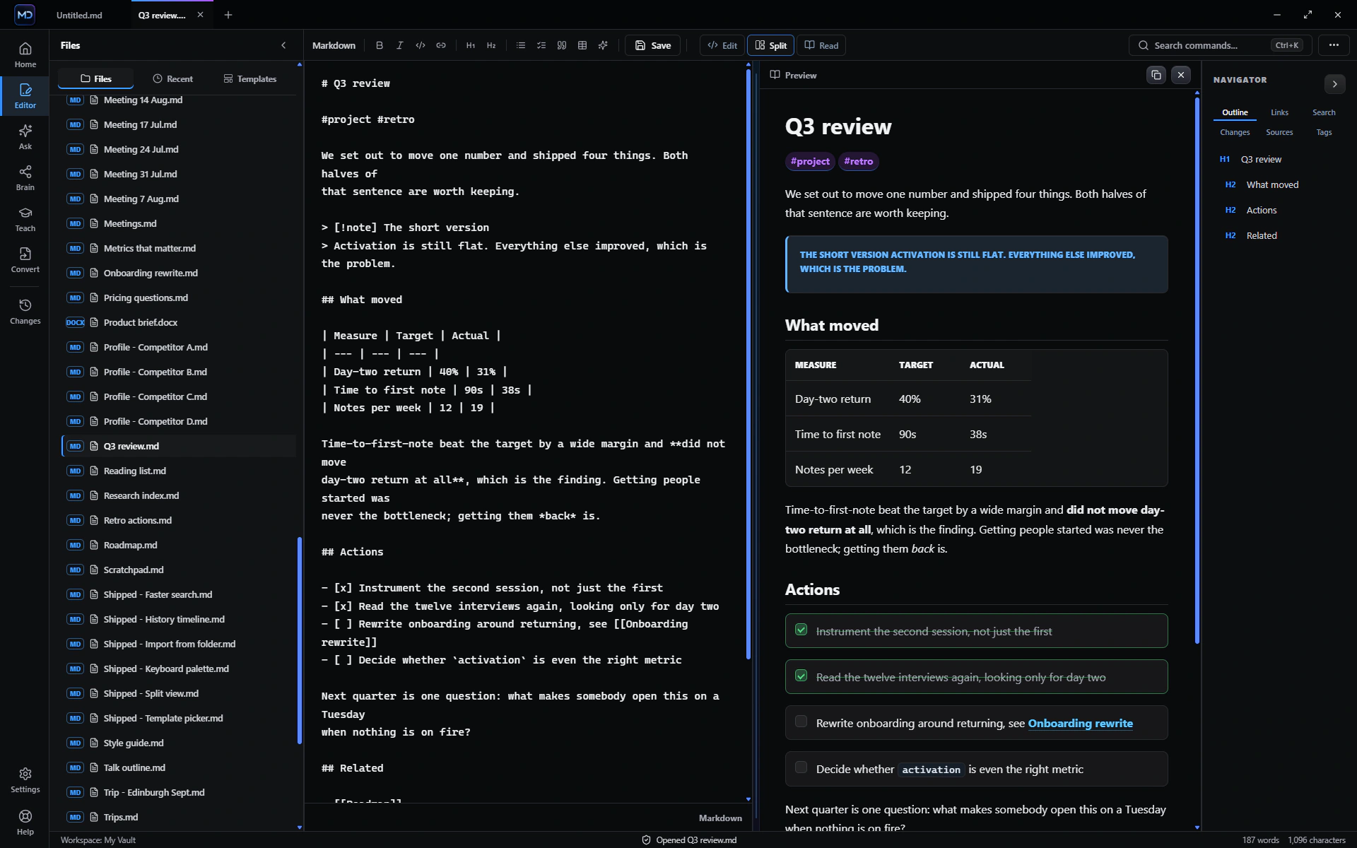The height and width of the screenshot is (848, 1357).
Task: Open Product brief.docx from the file list
Action: click(179, 322)
